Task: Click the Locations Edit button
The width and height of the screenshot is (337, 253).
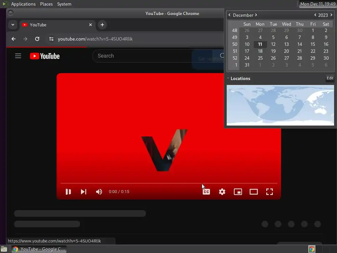Action: pyautogui.click(x=330, y=78)
